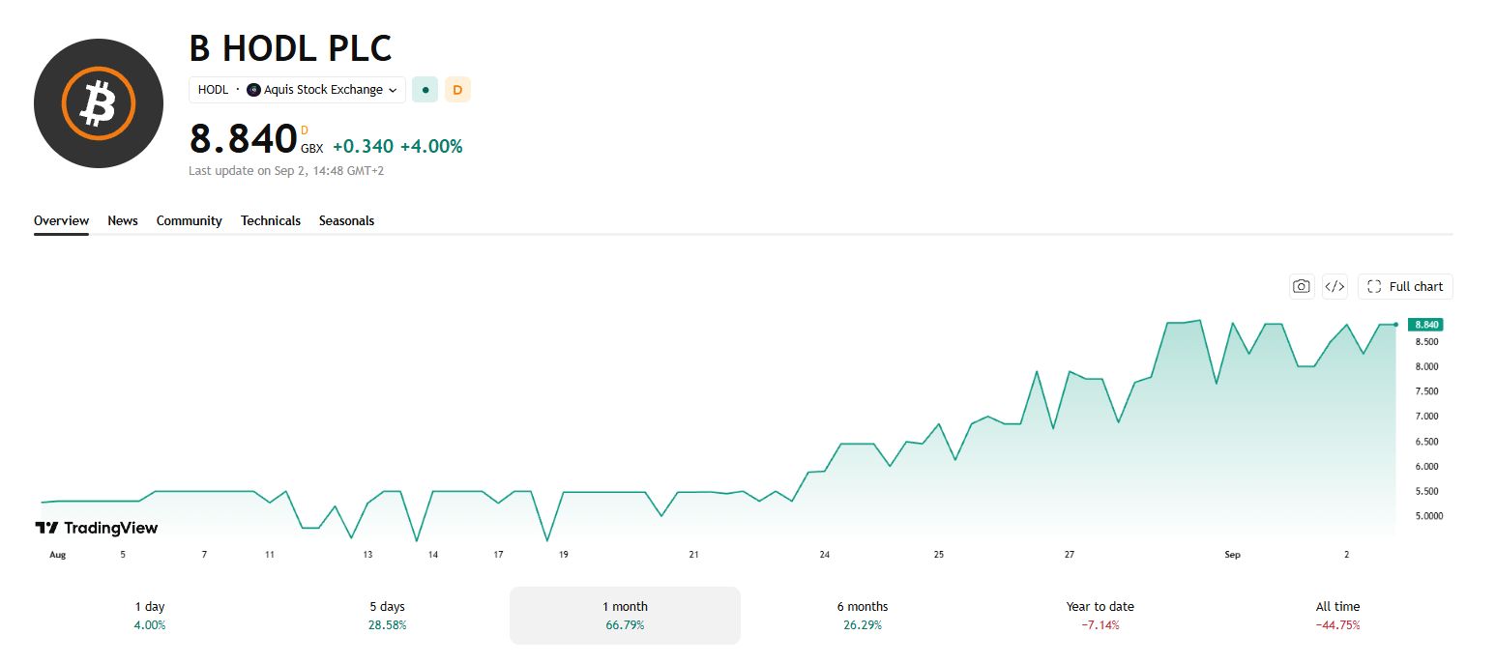Take a chart snapshot with camera icon
1496x664 pixels.
1302,286
